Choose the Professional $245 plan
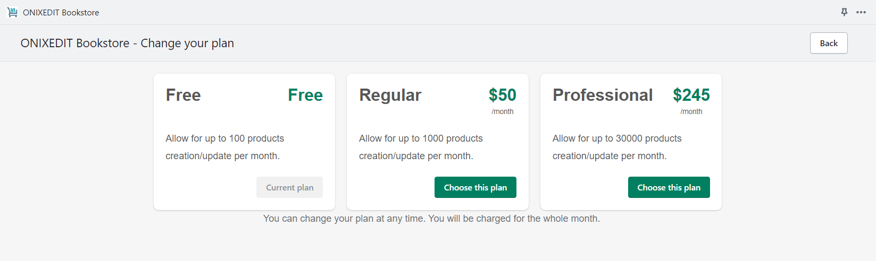The width and height of the screenshot is (876, 261). tap(669, 187)
